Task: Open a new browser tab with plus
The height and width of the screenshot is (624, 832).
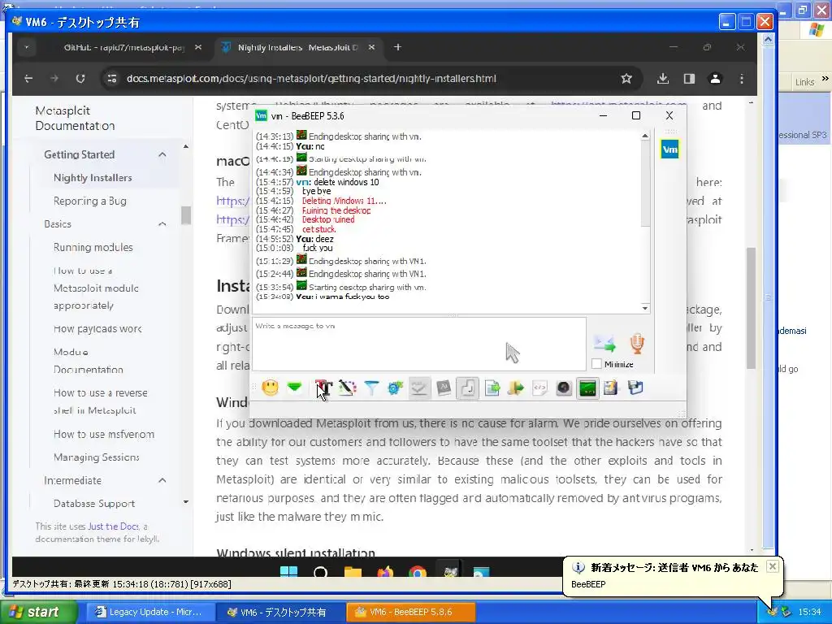Action: (x=397, y=47)
